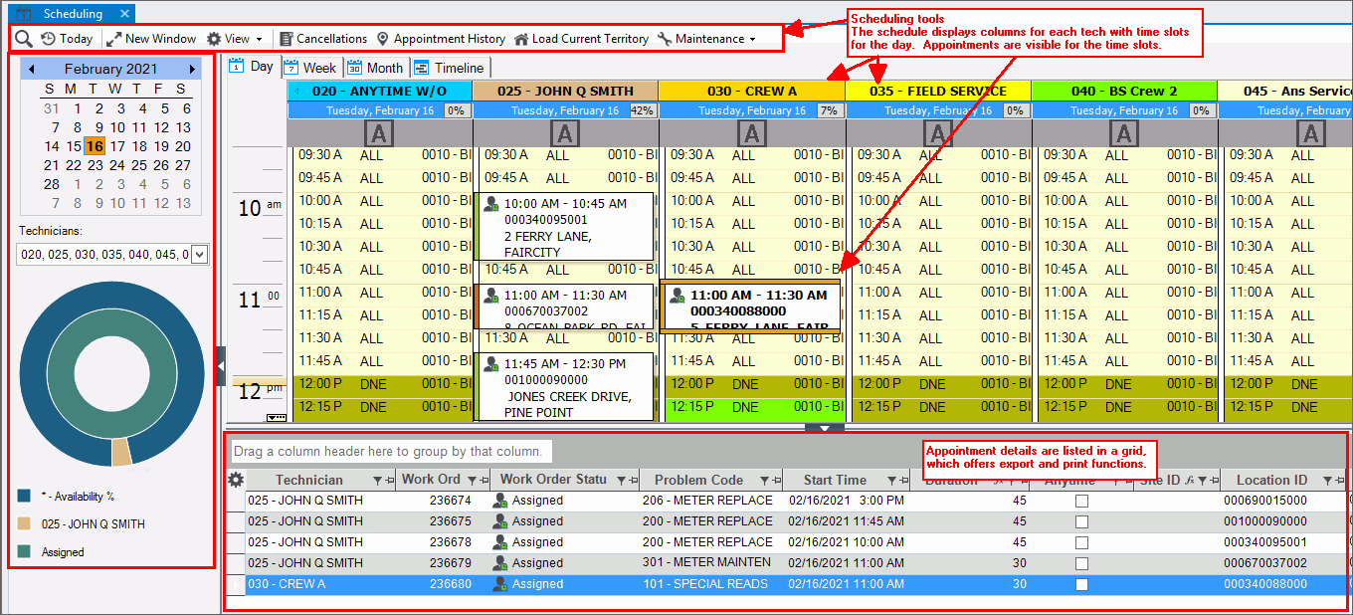This screenshot has height=615, width=1353.
Task: Pin the Start Time column
Action: tap(903, 481)
